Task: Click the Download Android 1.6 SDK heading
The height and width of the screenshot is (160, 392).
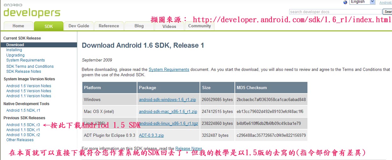Action: (143, 45)
